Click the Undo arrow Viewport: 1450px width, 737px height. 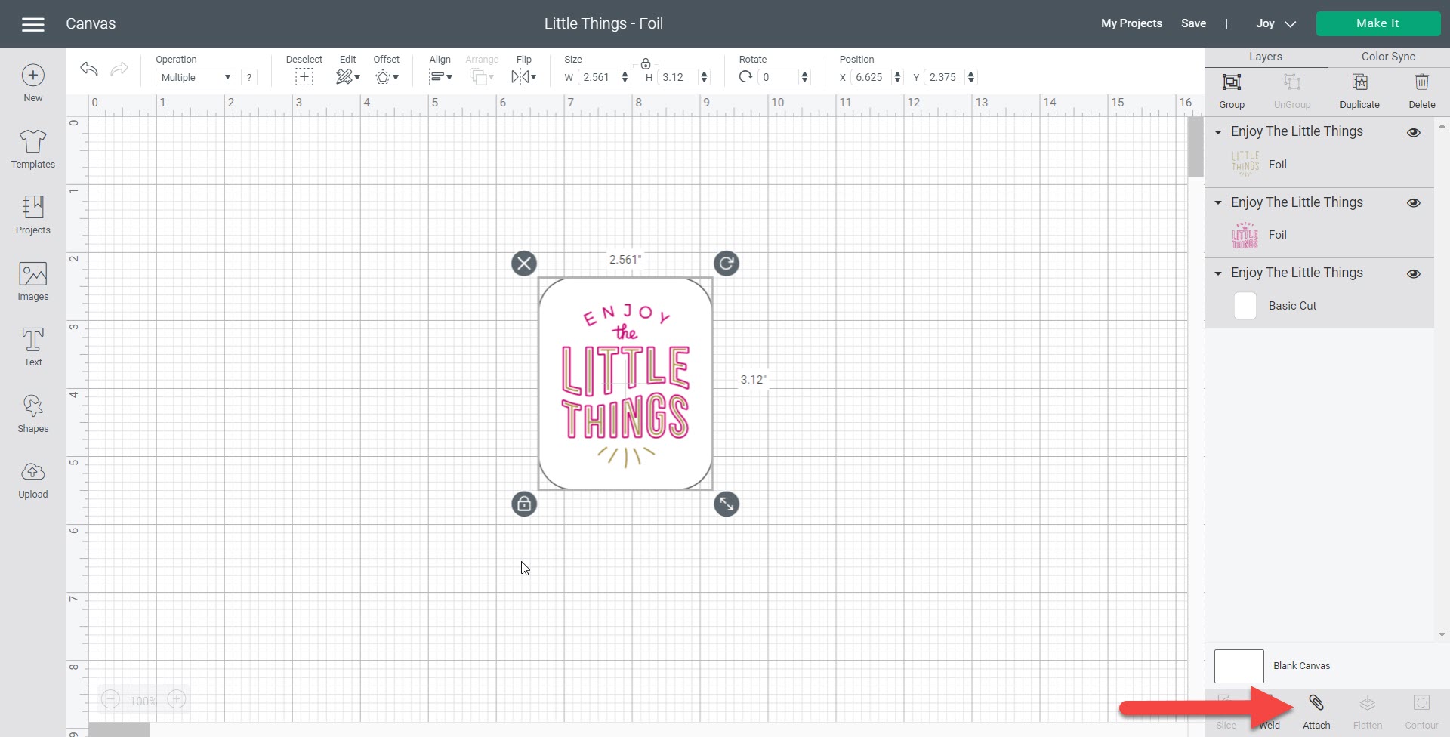[x=89, y=69]
